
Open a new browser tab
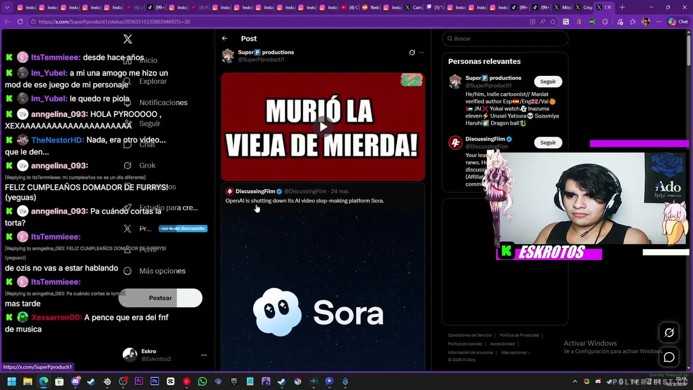tap(622, 8)
